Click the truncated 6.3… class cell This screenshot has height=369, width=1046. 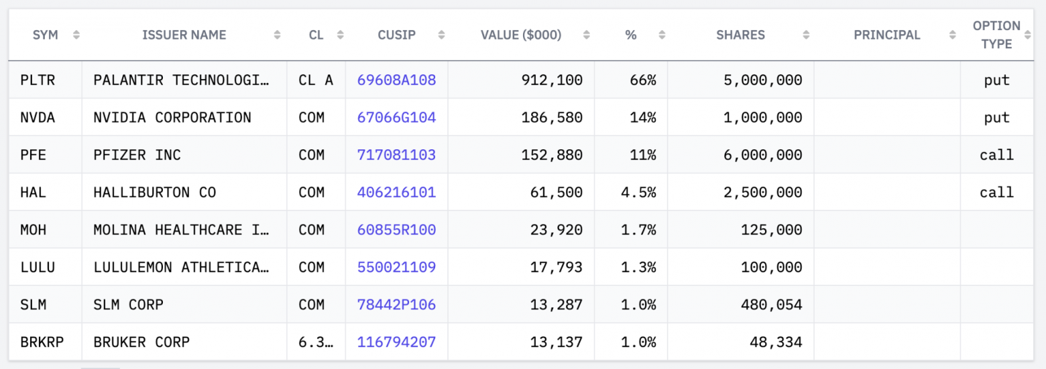pos(316,342)
